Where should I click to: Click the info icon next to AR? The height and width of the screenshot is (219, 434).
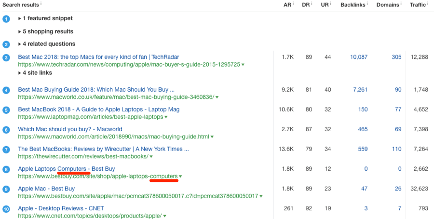click(x=293, y=3)
